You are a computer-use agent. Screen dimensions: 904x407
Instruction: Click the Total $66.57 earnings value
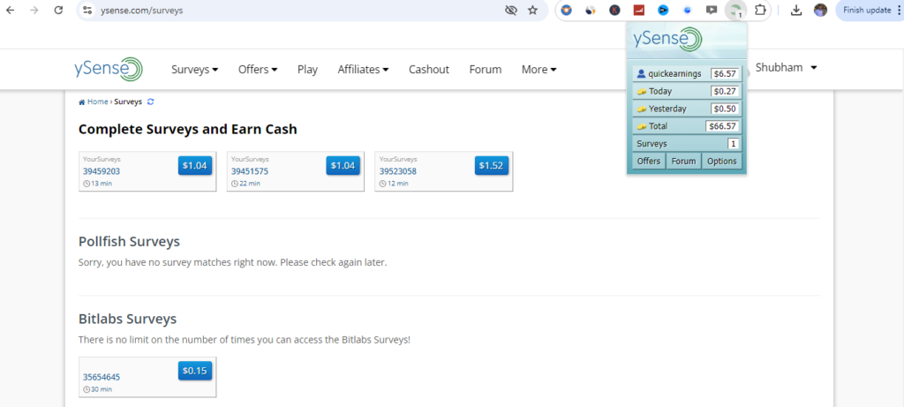tap(722, 125)
